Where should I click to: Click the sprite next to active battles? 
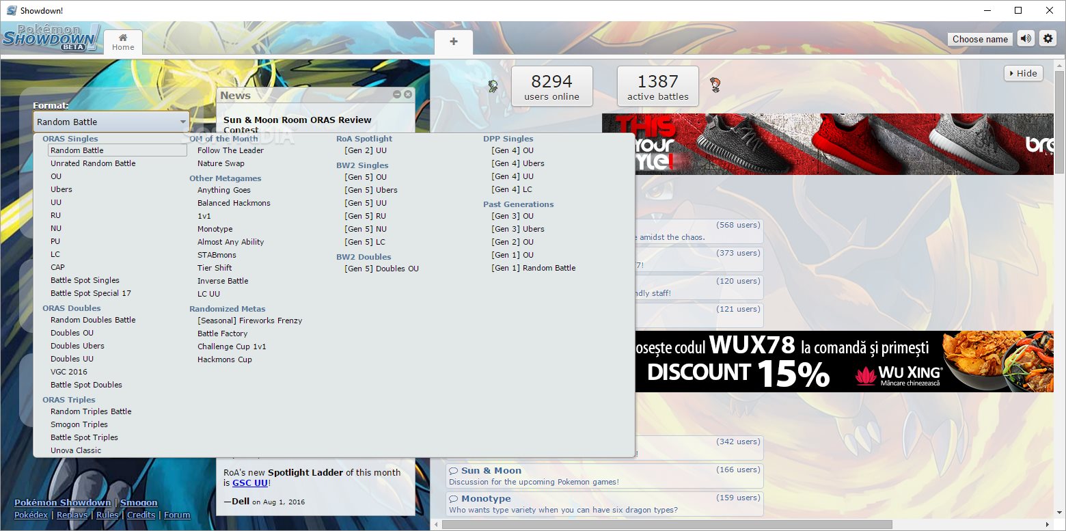[x=715, y=85]
